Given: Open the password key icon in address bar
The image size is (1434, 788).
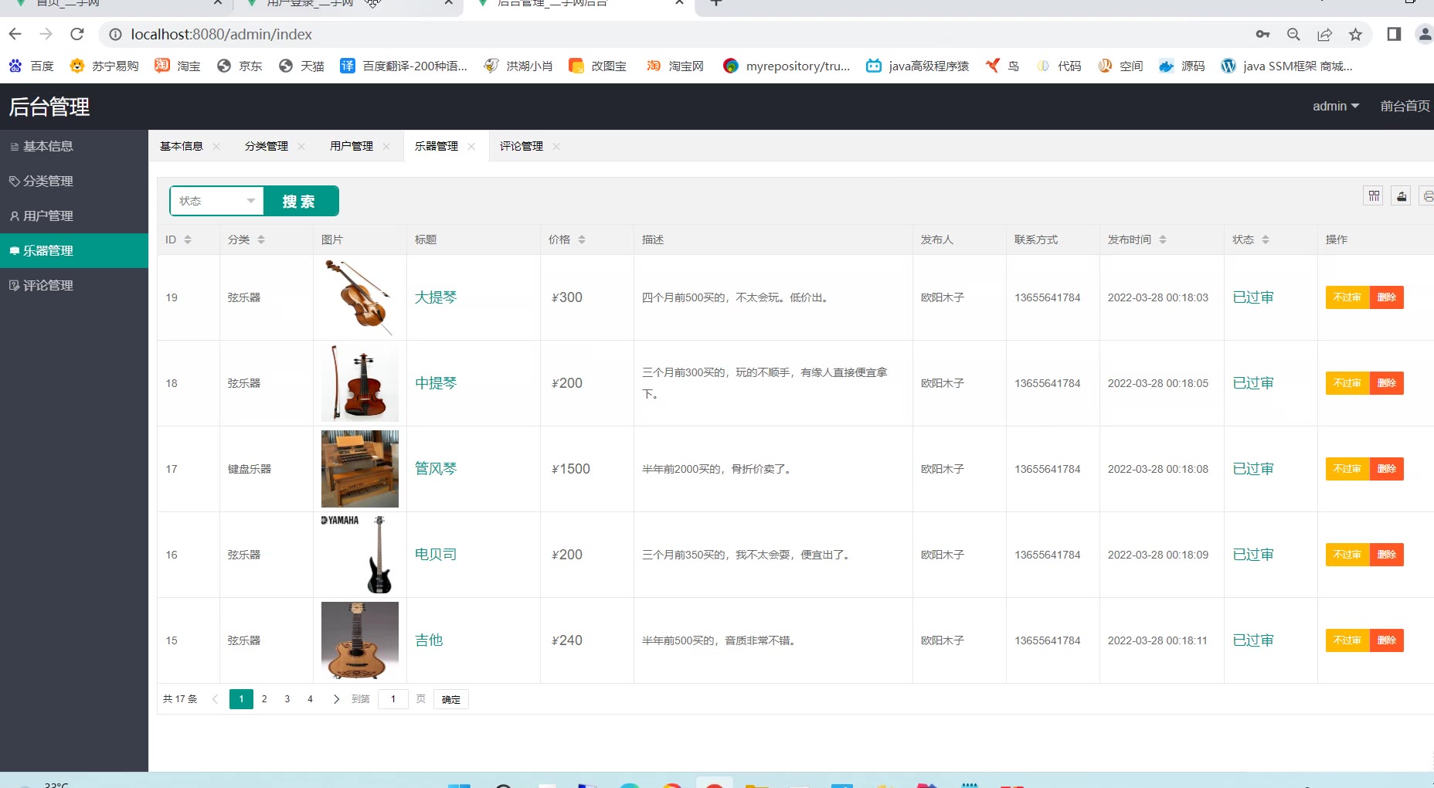Looking at the screenshot, I should tap(1262, 34).
